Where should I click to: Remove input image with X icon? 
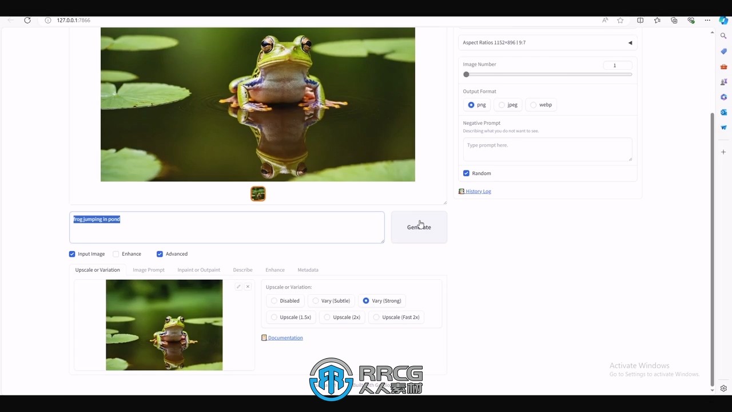[248, 287]
